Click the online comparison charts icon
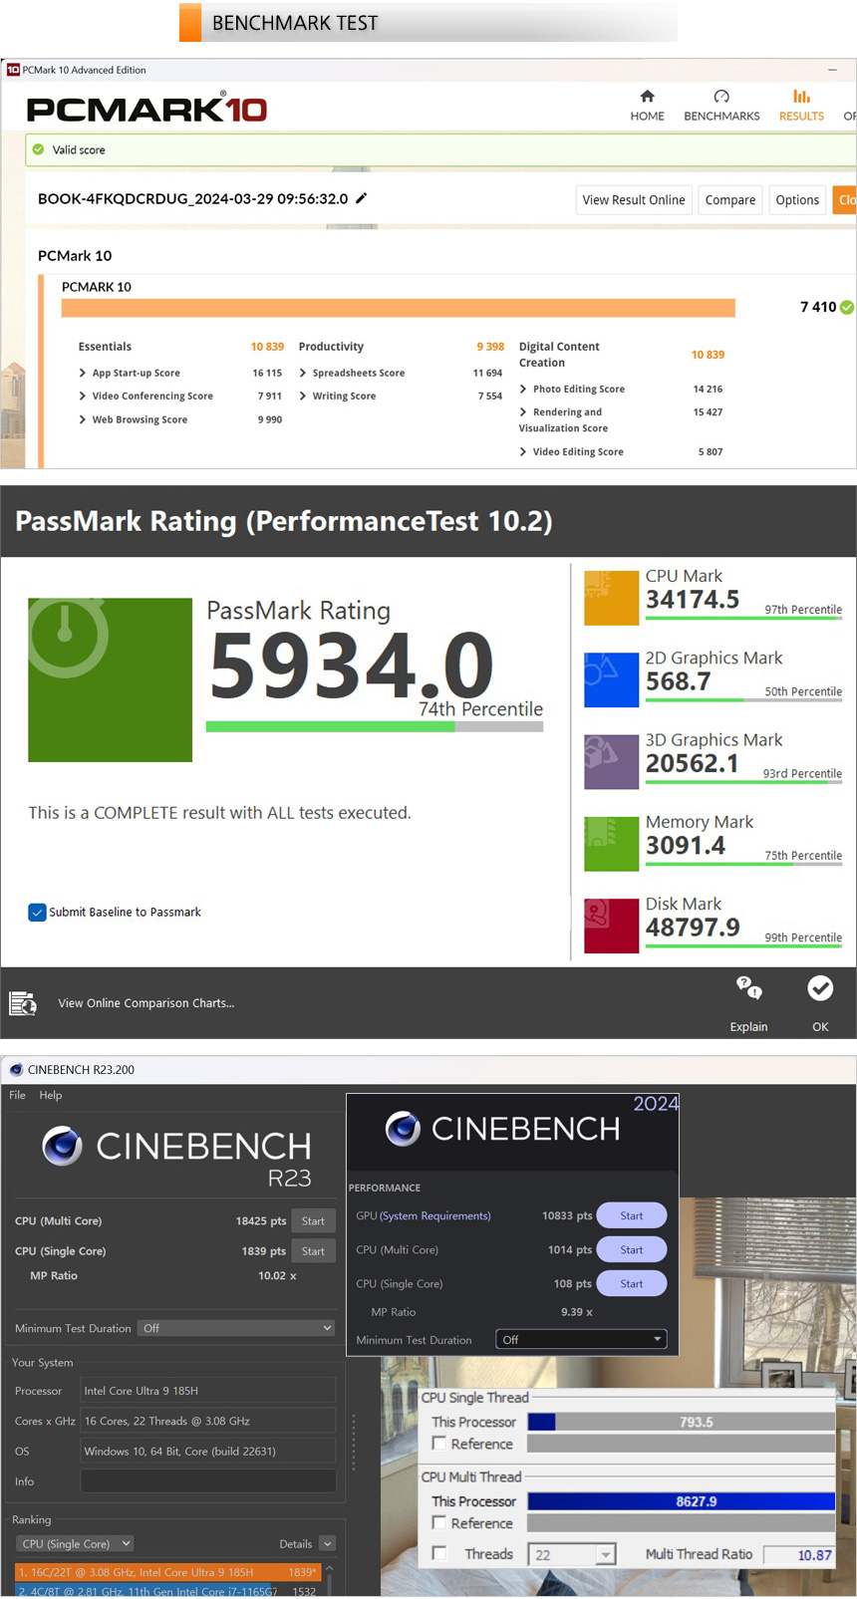857x1599 pixels. (23, 1003)
